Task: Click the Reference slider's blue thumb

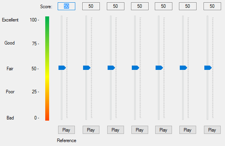Action: pos(62,68)
